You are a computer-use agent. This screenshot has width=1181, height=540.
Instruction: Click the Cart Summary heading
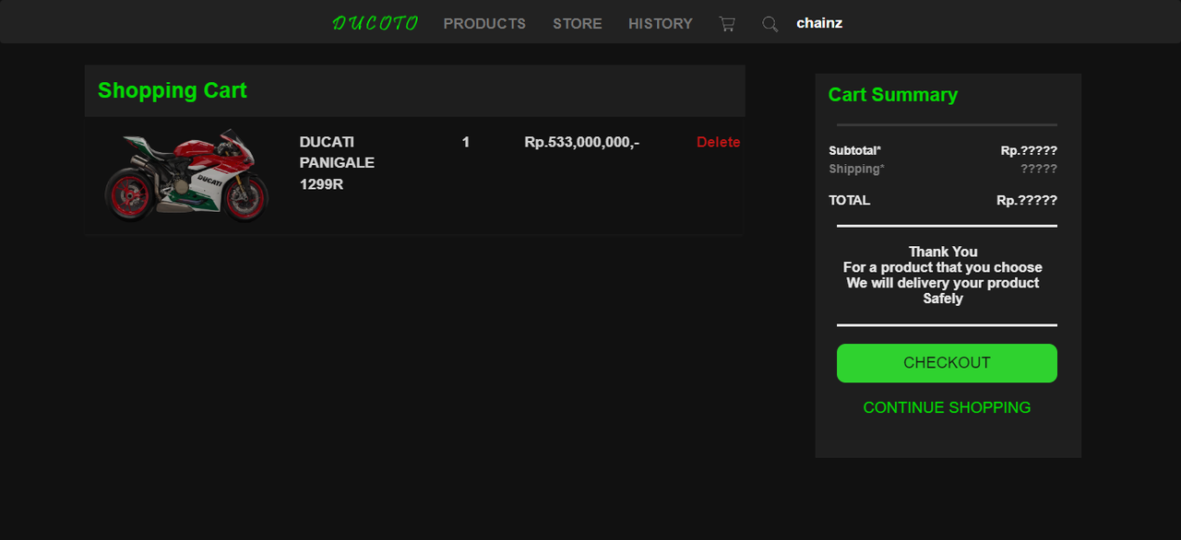(x=893, y=95)
